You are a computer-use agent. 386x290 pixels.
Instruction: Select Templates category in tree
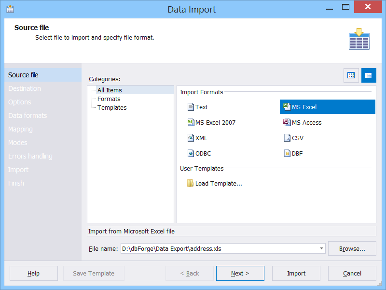(x=112, y=108)
